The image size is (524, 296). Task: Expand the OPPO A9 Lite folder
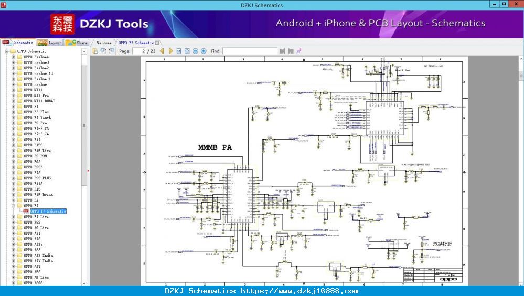(x=13, y=228)
